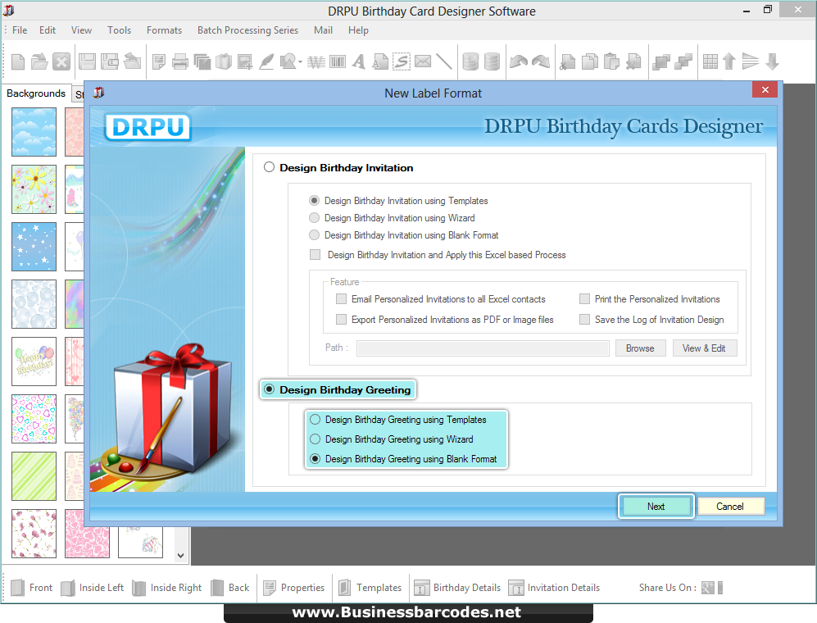This screenshot has height=623, width=817.
Task: Open the Tools menu
Action: (x=120, y=30)
